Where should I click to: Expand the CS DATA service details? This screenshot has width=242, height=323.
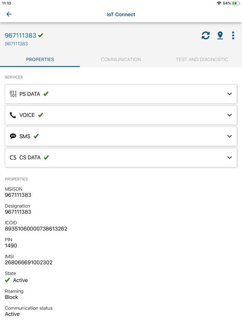230,157
